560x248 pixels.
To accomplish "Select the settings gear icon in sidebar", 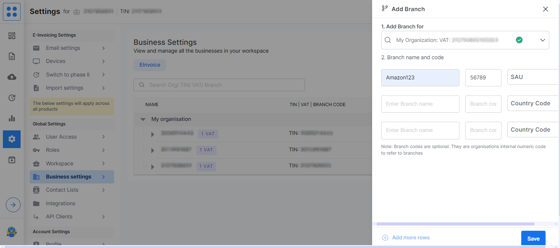I will [12, 139].
